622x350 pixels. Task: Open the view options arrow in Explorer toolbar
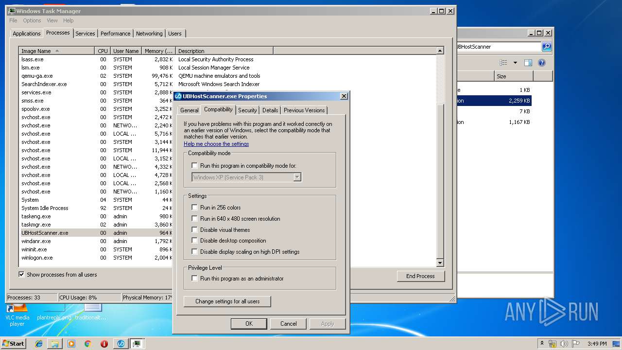pos(515,63)
